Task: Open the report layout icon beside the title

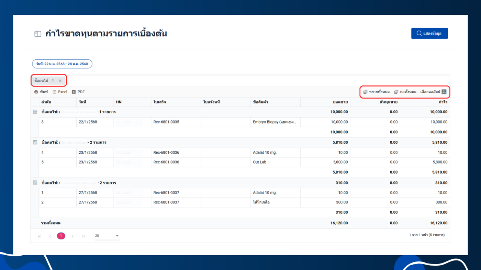Action: coord(38,34)
